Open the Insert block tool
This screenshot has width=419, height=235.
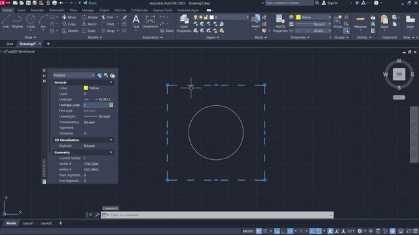click(256, 22)
